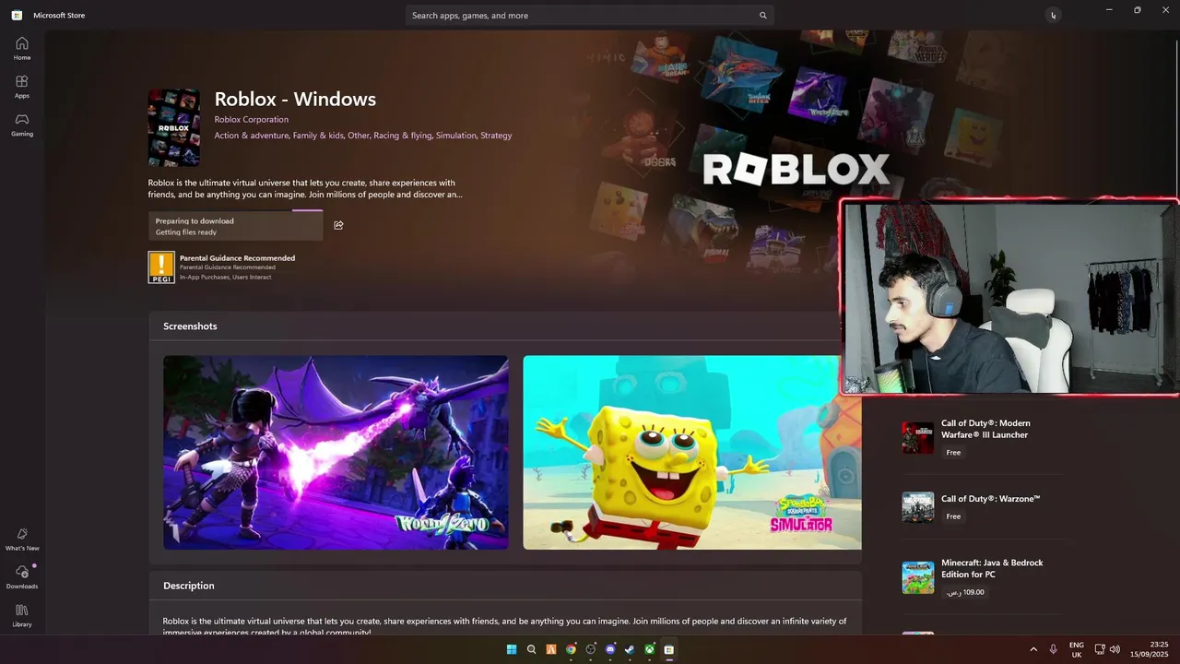Viewport: 1180px width, 664px height.
Task: Open the Roblox Corporation publisher link
Action: (252, 119)
